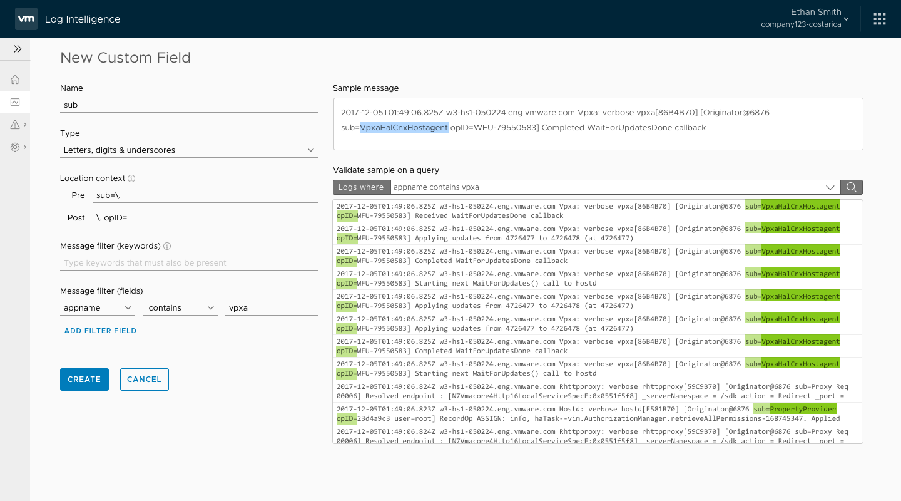
Task: Focus the keywords filter input
Action: click(189, 263)
